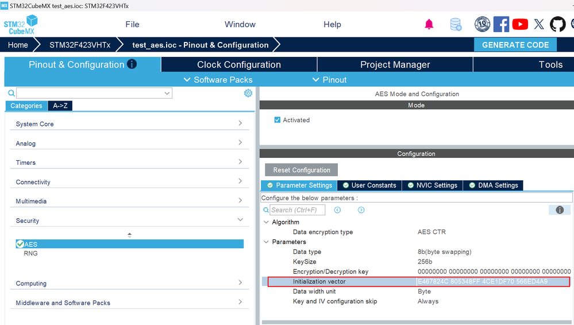Screen dimensions: 574x325
Task: Select the Pinout & Configuration tab
Action: click(82, 64)
